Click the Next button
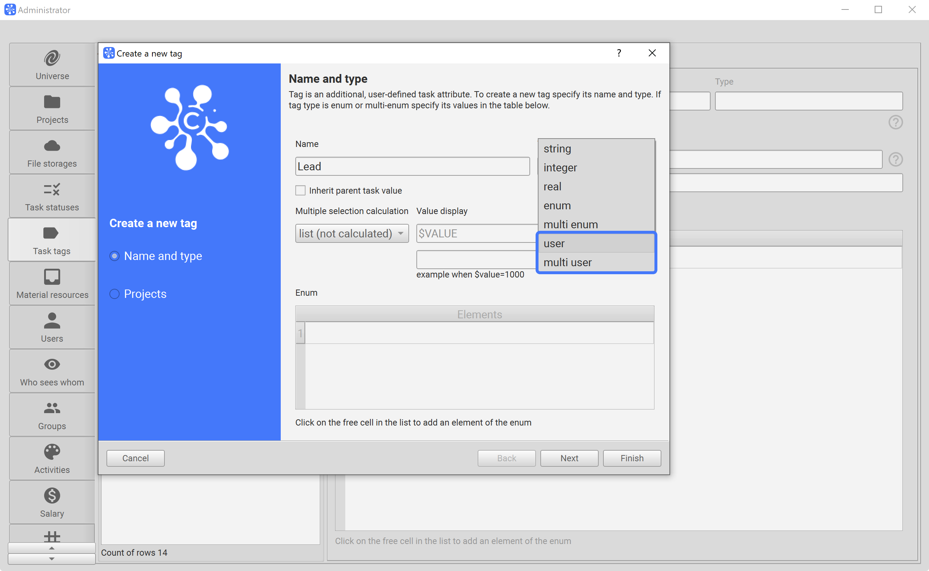This screenshot has height=571, width=929. click(x=569, y=458)
